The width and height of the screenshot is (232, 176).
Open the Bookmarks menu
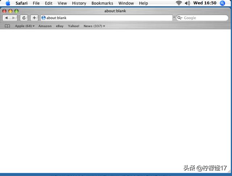pos(102,3)
